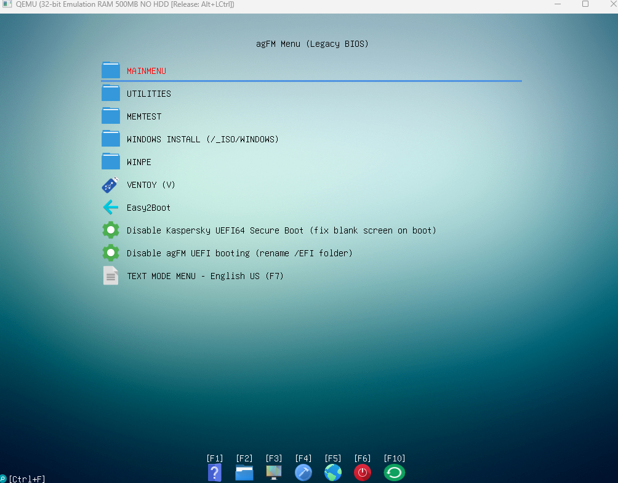Click the [F4] label text
Screen dimensions: 618x483
303,458
